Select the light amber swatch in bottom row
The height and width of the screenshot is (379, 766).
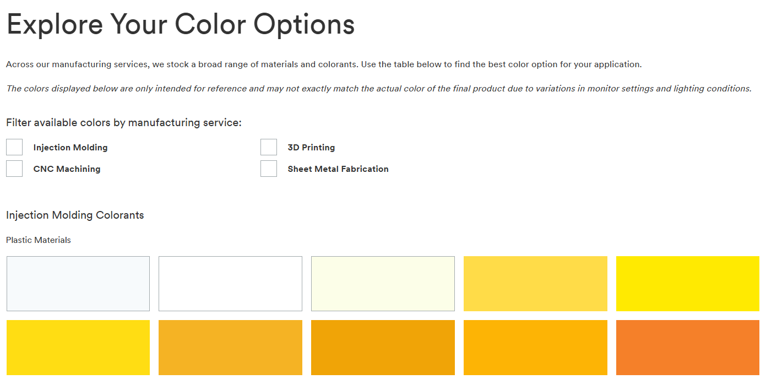(x=230, y=347)
